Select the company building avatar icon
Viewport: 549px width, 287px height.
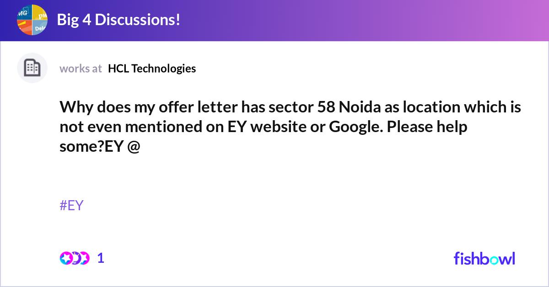[32, 68]
